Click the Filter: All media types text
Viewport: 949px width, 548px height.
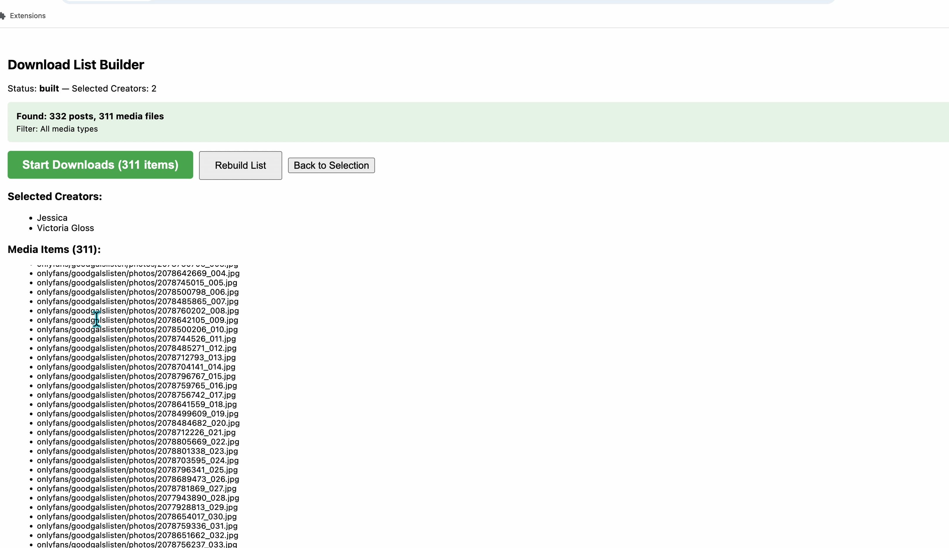click(x=57, y=129)
